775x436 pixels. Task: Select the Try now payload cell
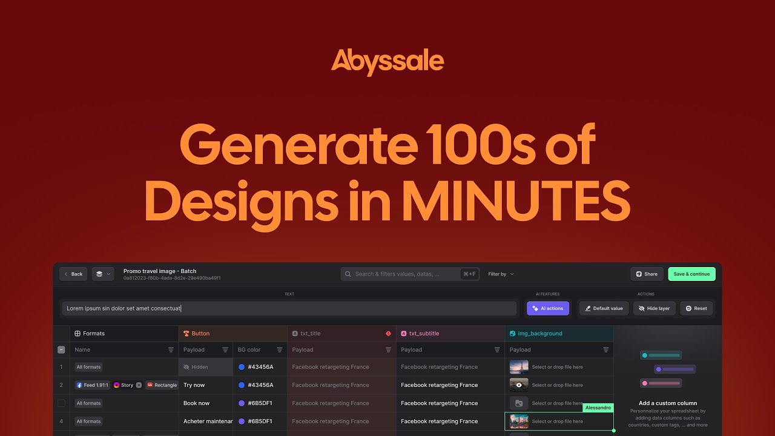tap(206, 385)
